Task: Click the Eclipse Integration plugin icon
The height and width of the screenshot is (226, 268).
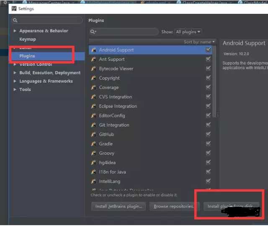Action: coord(94,106)
